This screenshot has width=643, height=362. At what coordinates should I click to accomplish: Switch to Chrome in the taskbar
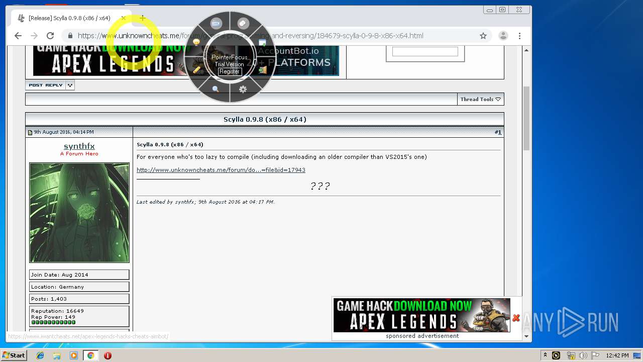91,355
